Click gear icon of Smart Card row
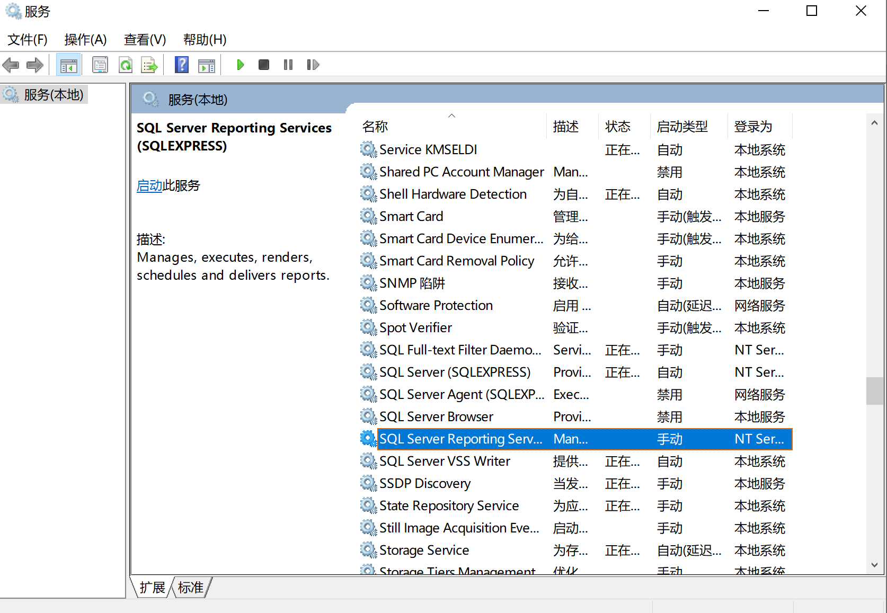Screen dimensions: 887x613 [x=368, y=216]
